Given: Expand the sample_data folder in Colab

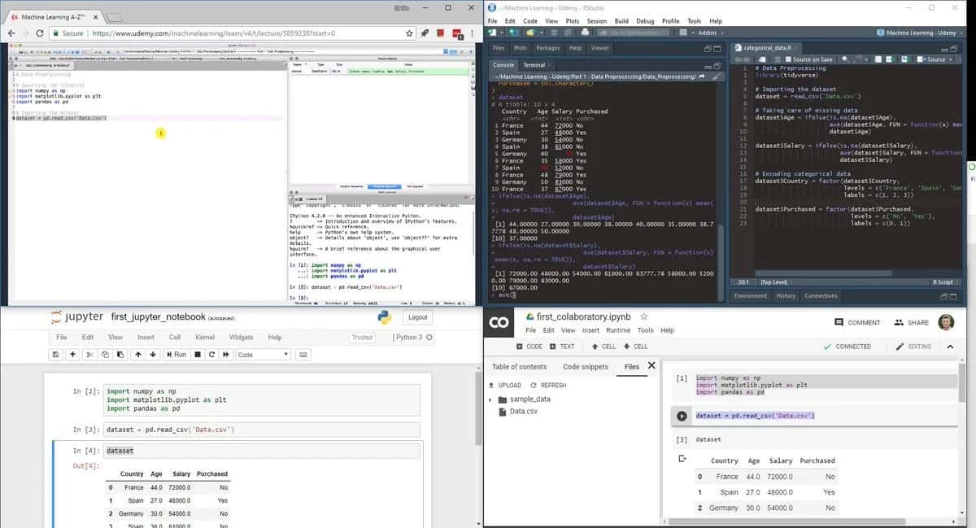Looking at the screenshot, I should [490, 399].
